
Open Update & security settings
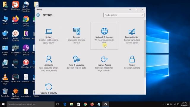tap(49, 89)
